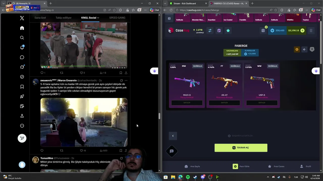Open the 330,450 diamonds balance
The image size is (323, 181).
tap(277, 30)
